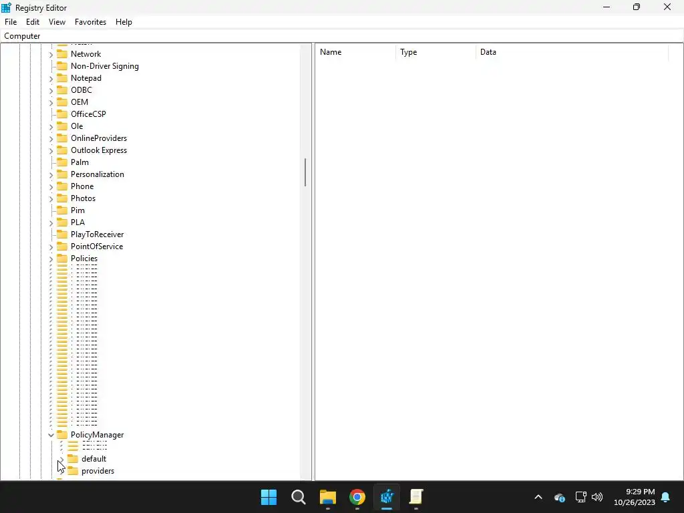The width and height of the screenshot is (684, 513).
Task: Open the Favorites menu
Action: (90, 22)
